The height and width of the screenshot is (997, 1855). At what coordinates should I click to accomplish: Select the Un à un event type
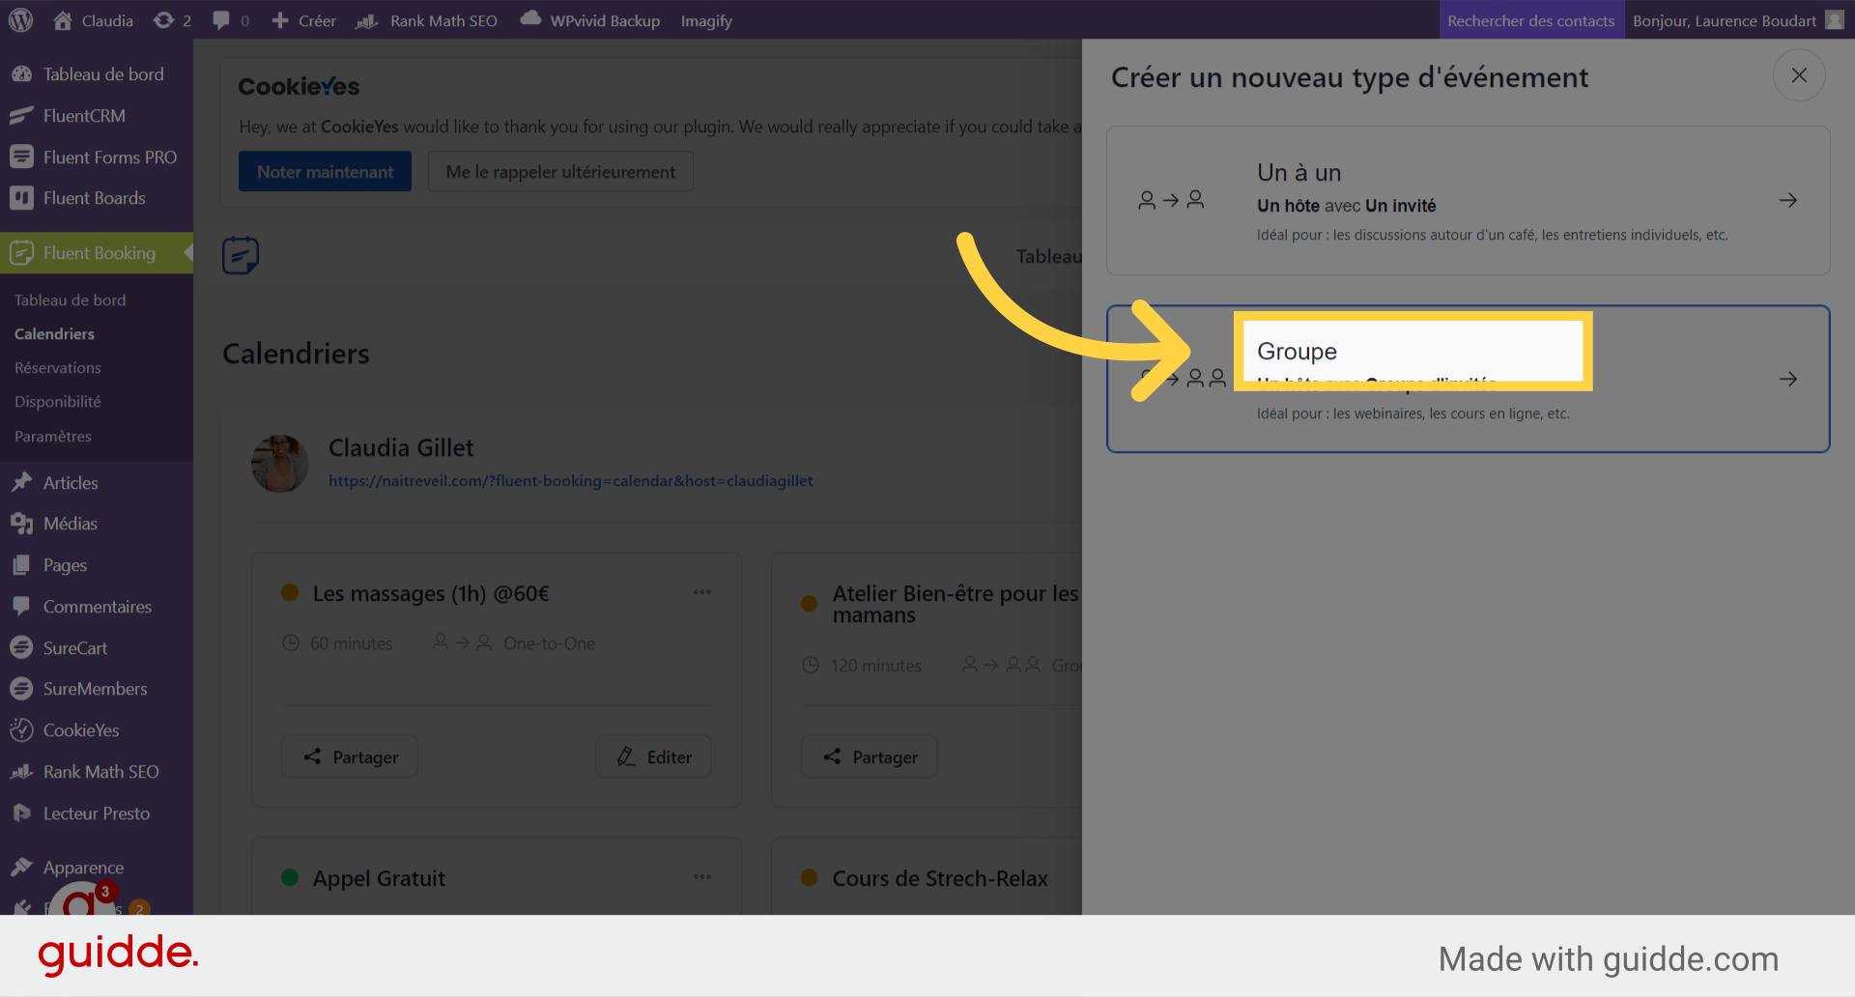click(1468, 201)
